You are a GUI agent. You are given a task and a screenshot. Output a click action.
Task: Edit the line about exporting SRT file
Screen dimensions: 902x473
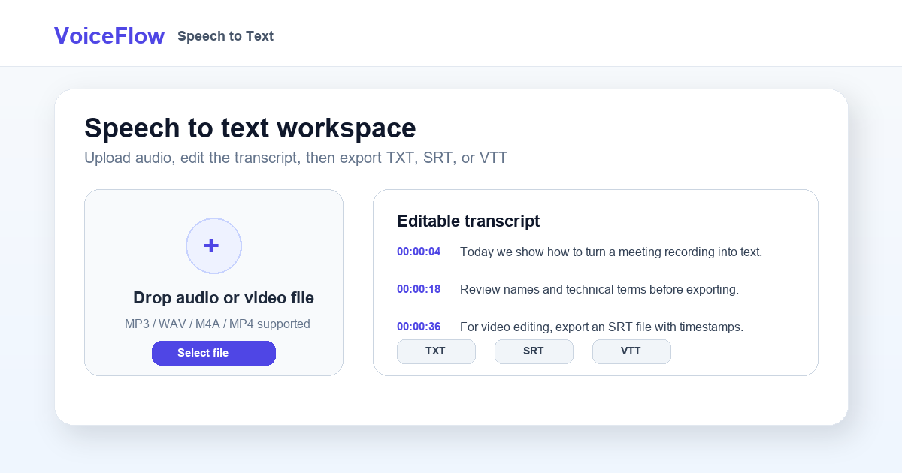coord(601,327)
